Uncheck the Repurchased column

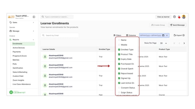pos(119,73)
